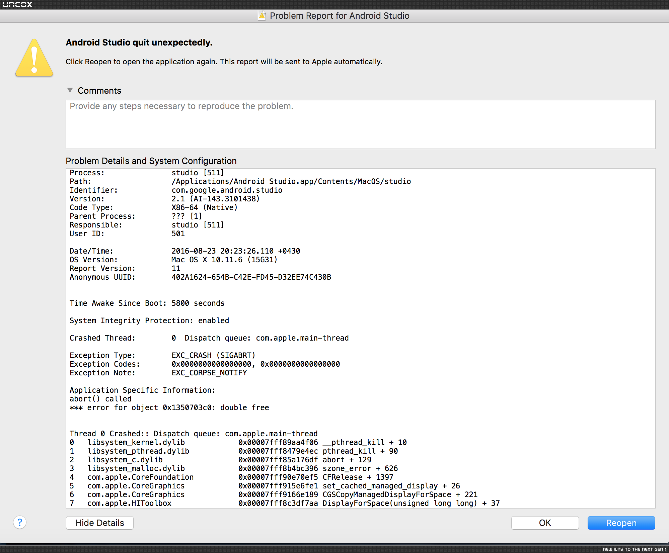
Task: Collapse the Comments disclosure triangle
Action: click(70, 90)
